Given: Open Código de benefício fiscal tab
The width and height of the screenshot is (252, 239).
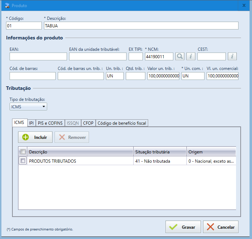Looking at the screenshot, I should (x=122, y=123).
